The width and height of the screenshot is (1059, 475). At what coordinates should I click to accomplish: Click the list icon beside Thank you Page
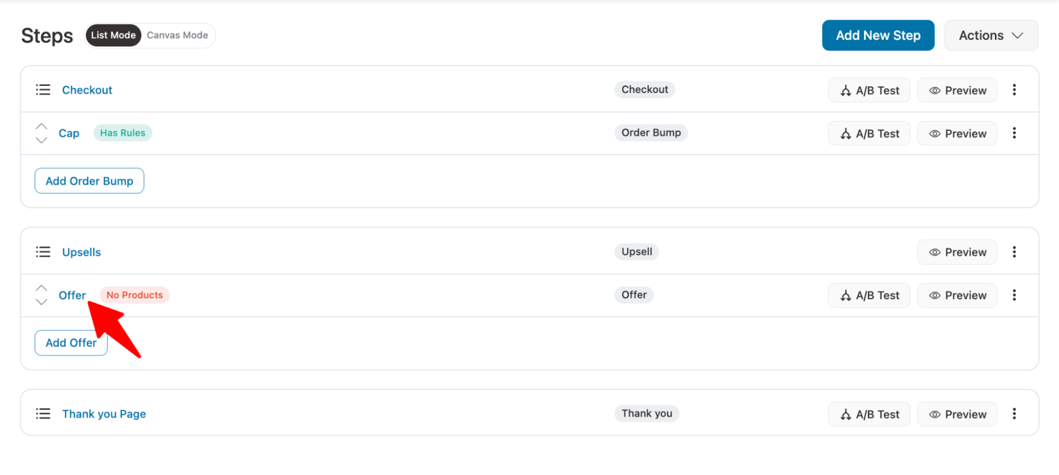coord(43,414)
